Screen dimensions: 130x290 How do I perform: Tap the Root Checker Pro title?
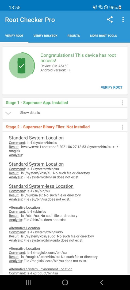[x=30, y=20]
